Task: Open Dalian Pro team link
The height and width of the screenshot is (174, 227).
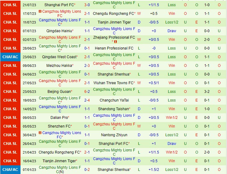Action: (x=59, y=118)
